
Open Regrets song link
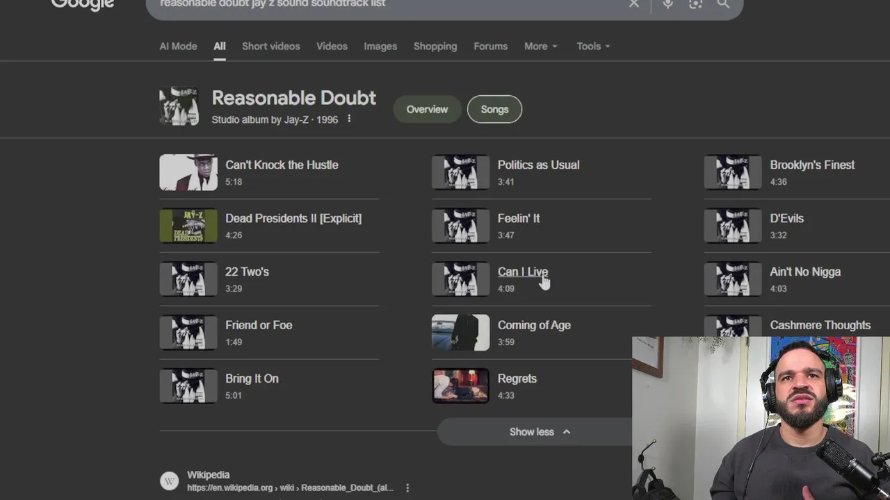click(x=517, y=378)
